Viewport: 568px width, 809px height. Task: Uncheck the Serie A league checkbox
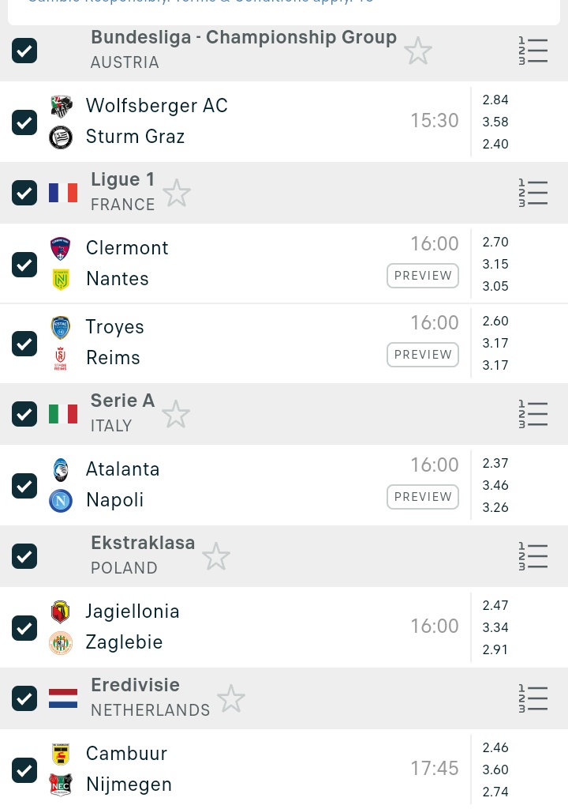[24, 414]
